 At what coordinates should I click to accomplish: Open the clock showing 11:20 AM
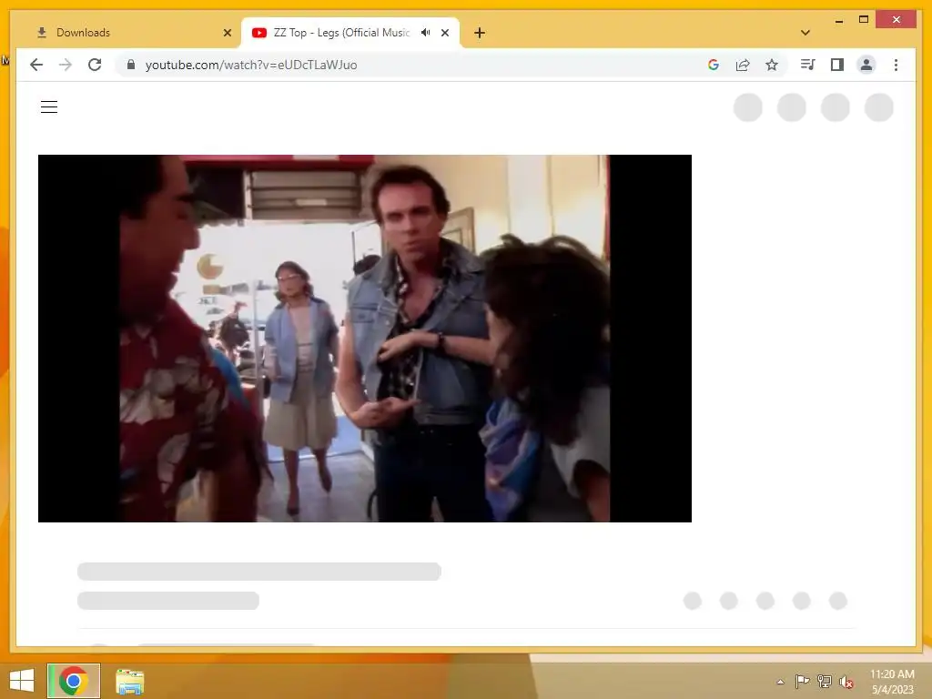point(892,682)
